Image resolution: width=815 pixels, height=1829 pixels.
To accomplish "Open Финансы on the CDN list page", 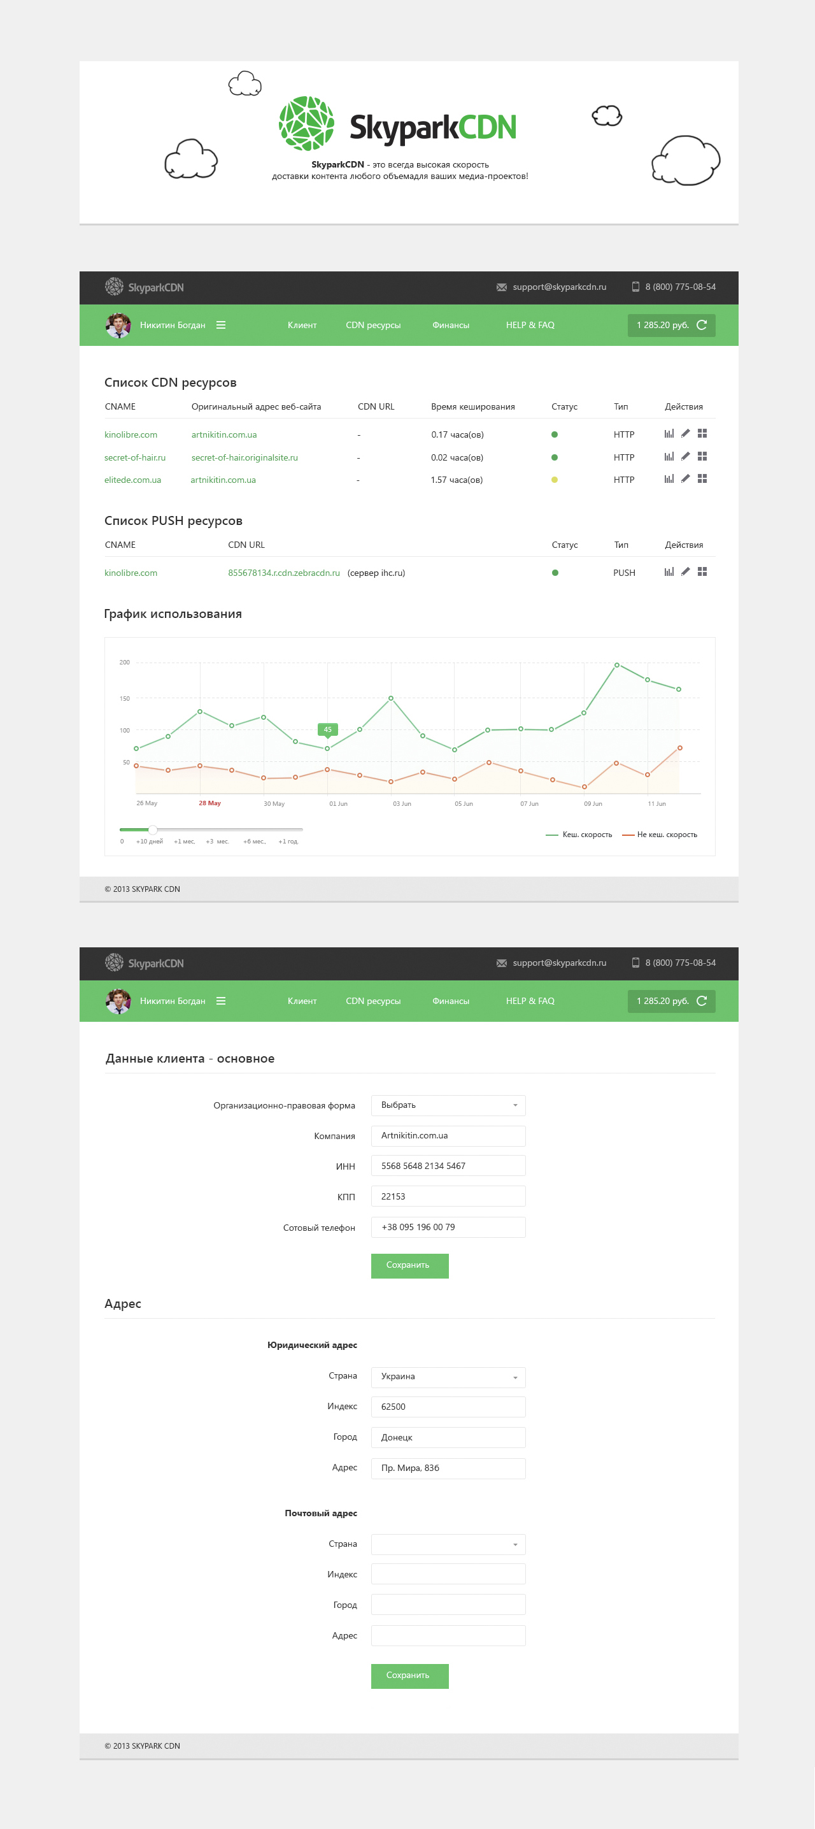I will point(450,325).
